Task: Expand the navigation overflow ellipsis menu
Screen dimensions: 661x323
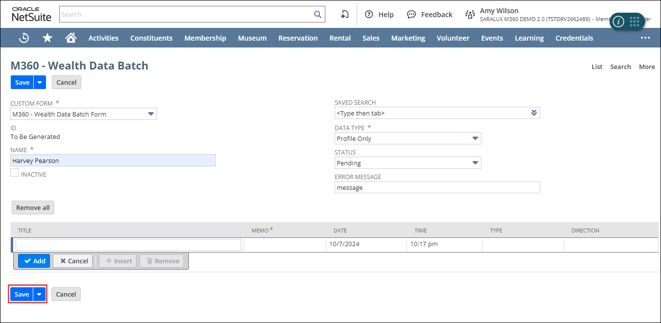Action: coord(645,38)
